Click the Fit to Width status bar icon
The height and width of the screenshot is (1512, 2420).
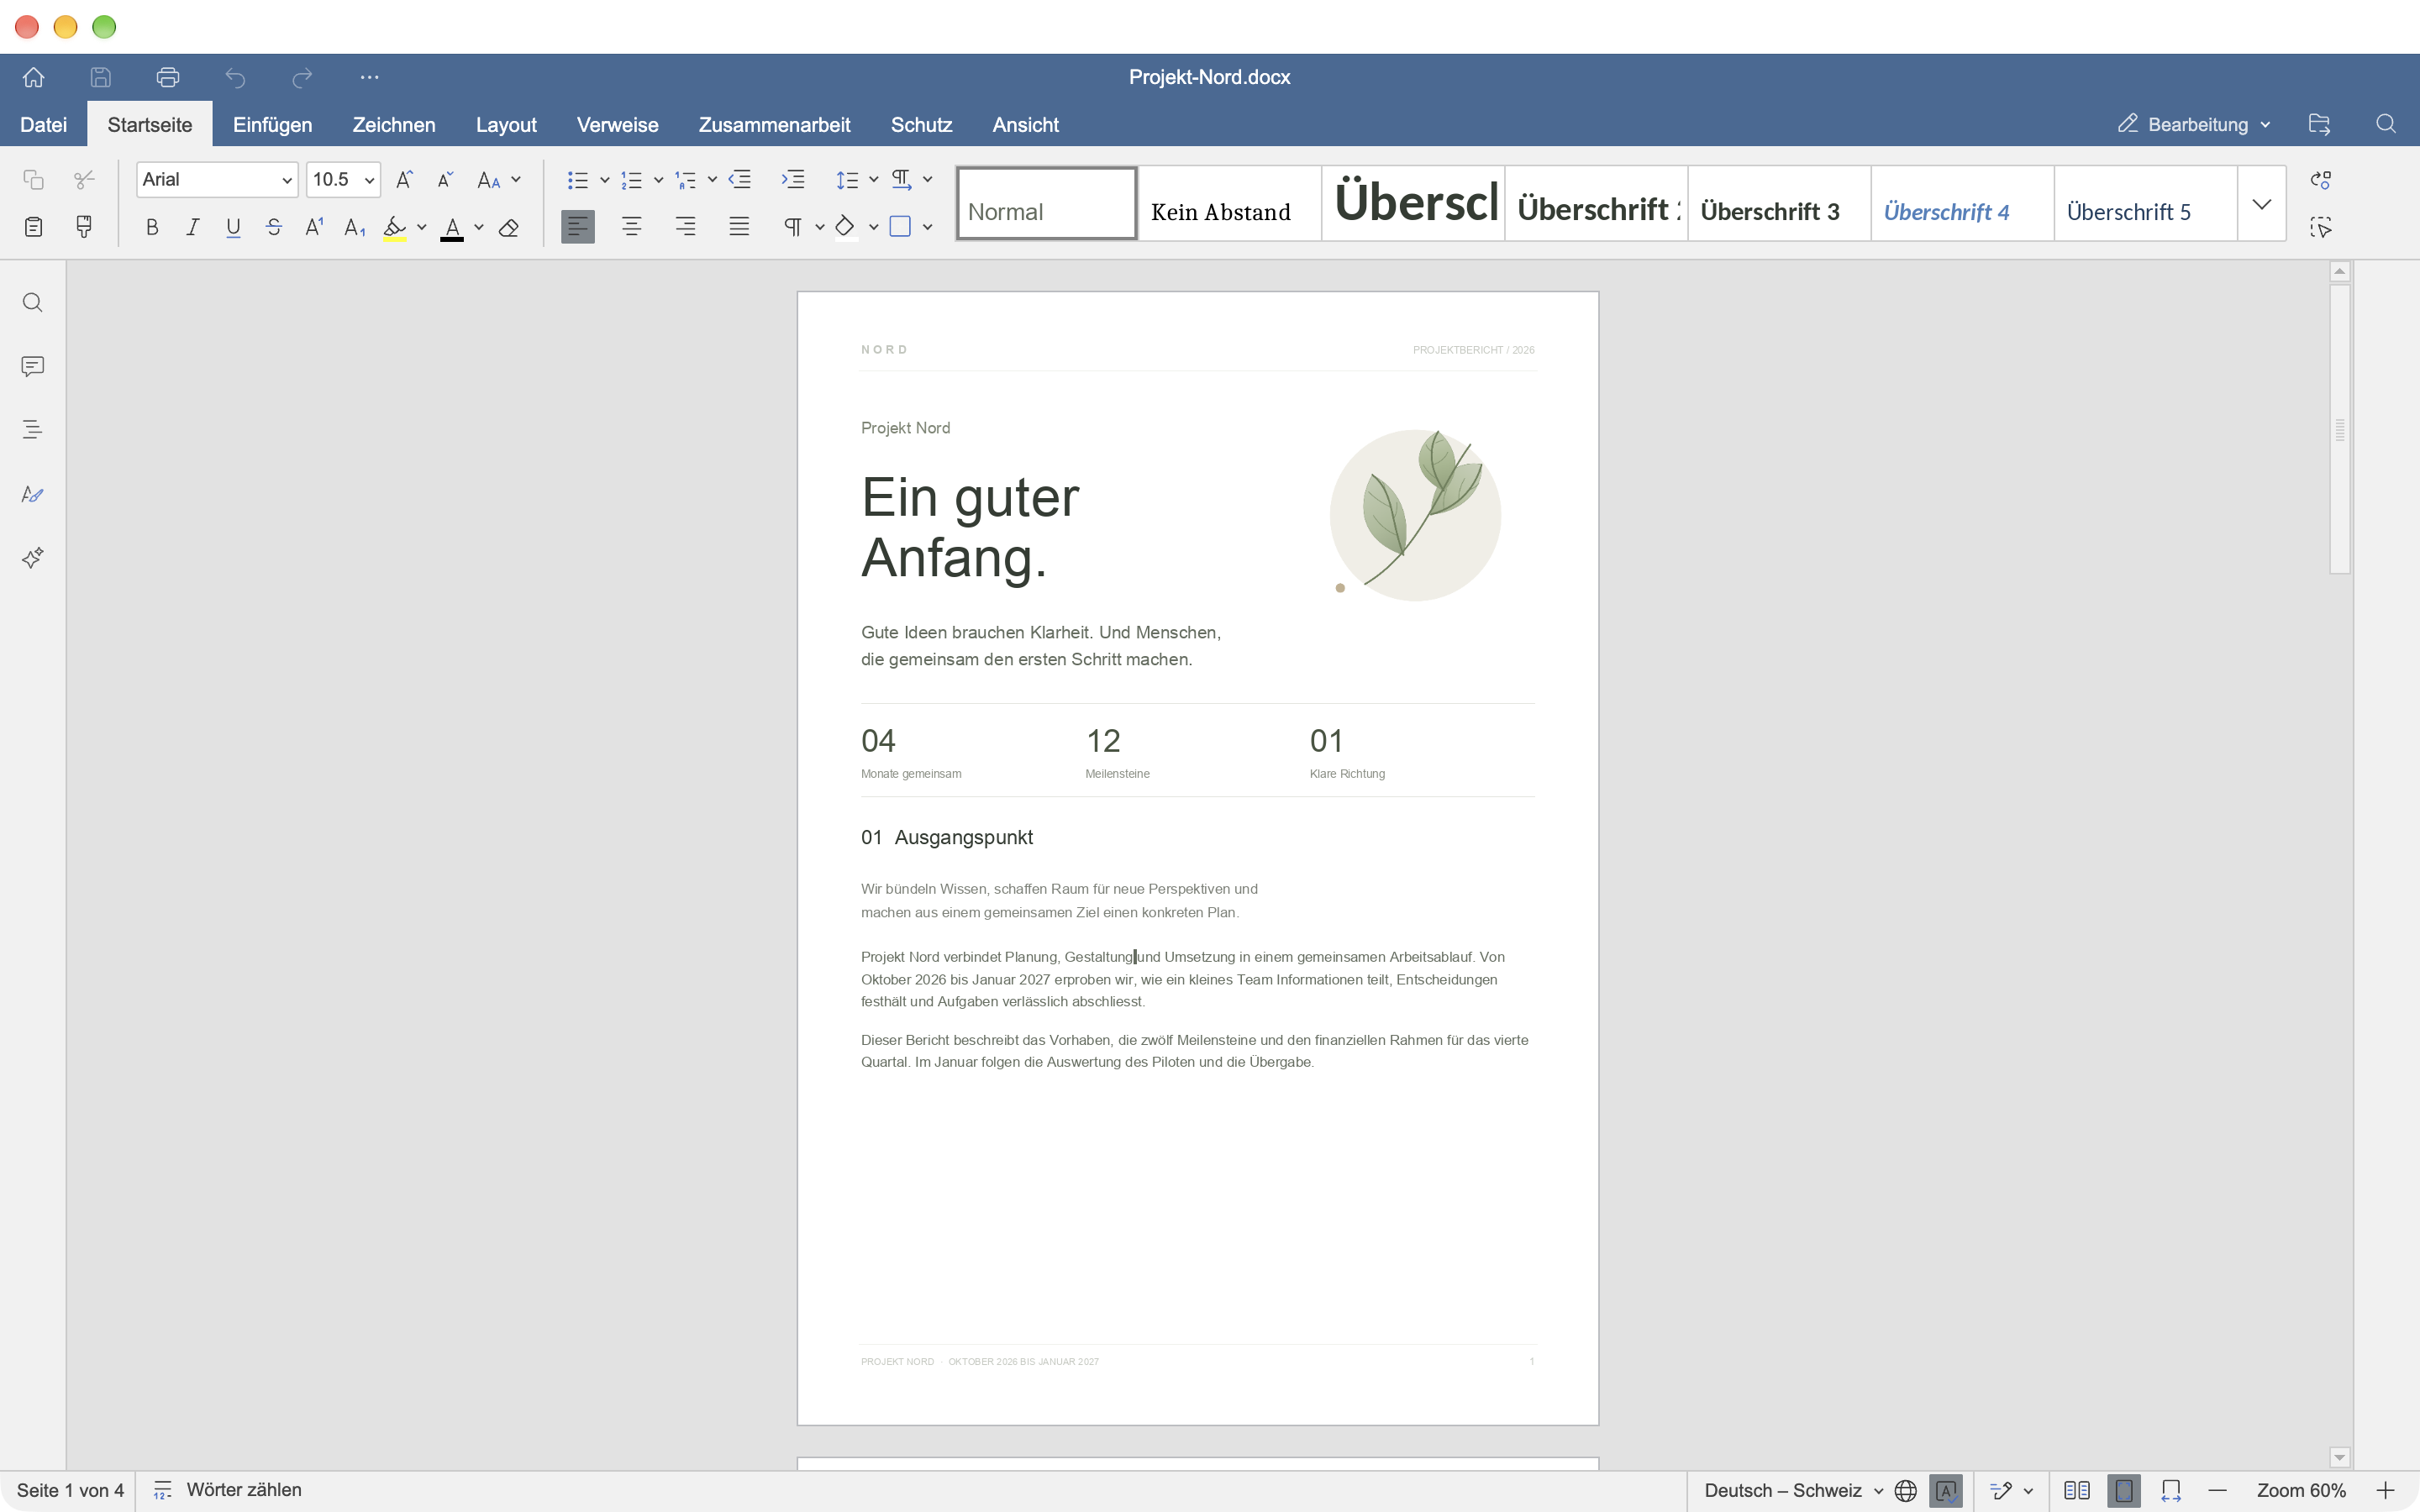(2170, 1490)
